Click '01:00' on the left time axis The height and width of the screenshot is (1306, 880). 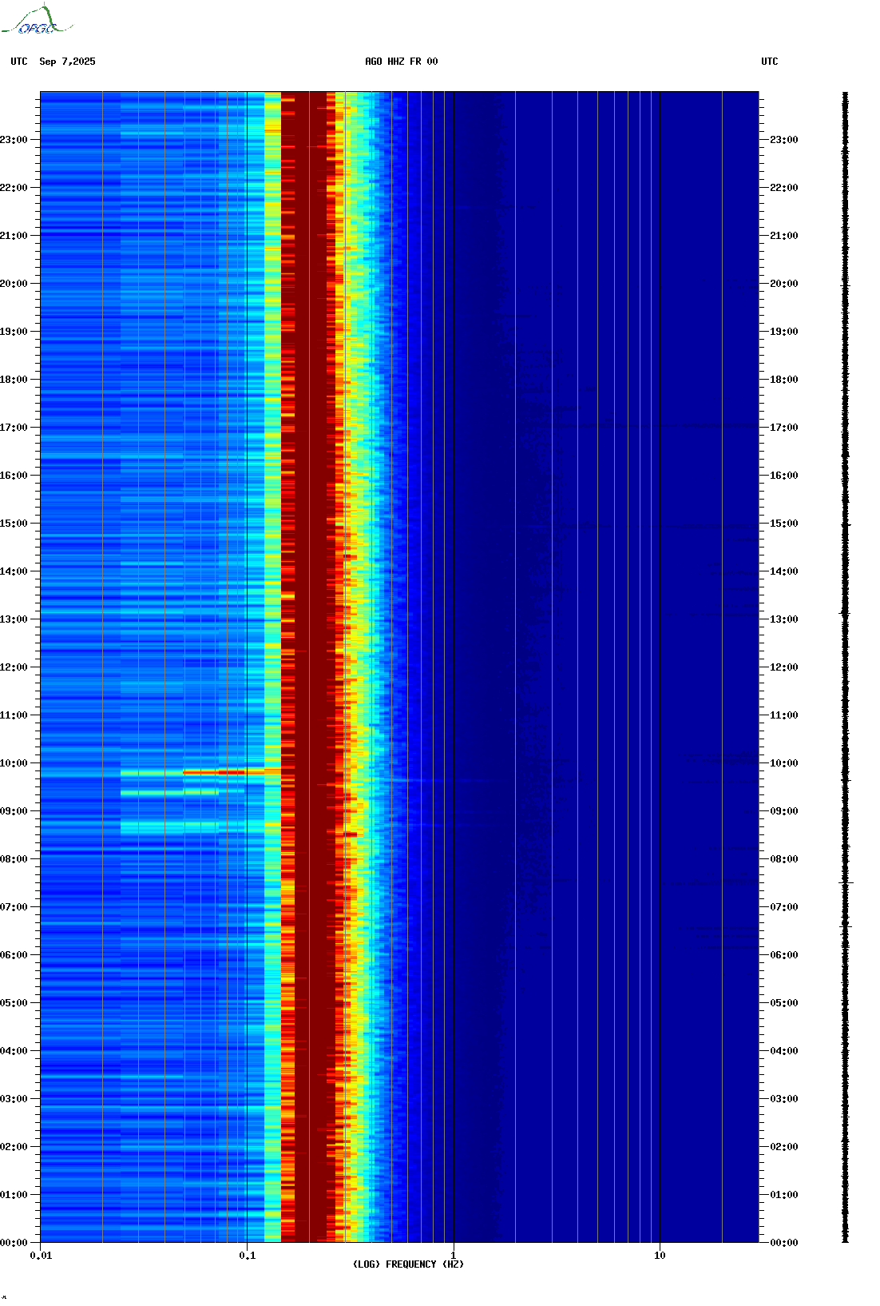click(14, 1195)
